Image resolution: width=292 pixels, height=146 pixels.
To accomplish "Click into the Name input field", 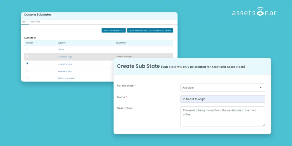I will coord(222,99).
